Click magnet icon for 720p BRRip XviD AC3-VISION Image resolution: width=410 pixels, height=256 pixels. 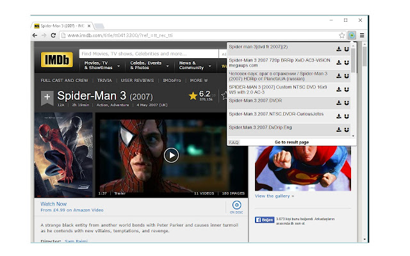(x=347, y=63)
